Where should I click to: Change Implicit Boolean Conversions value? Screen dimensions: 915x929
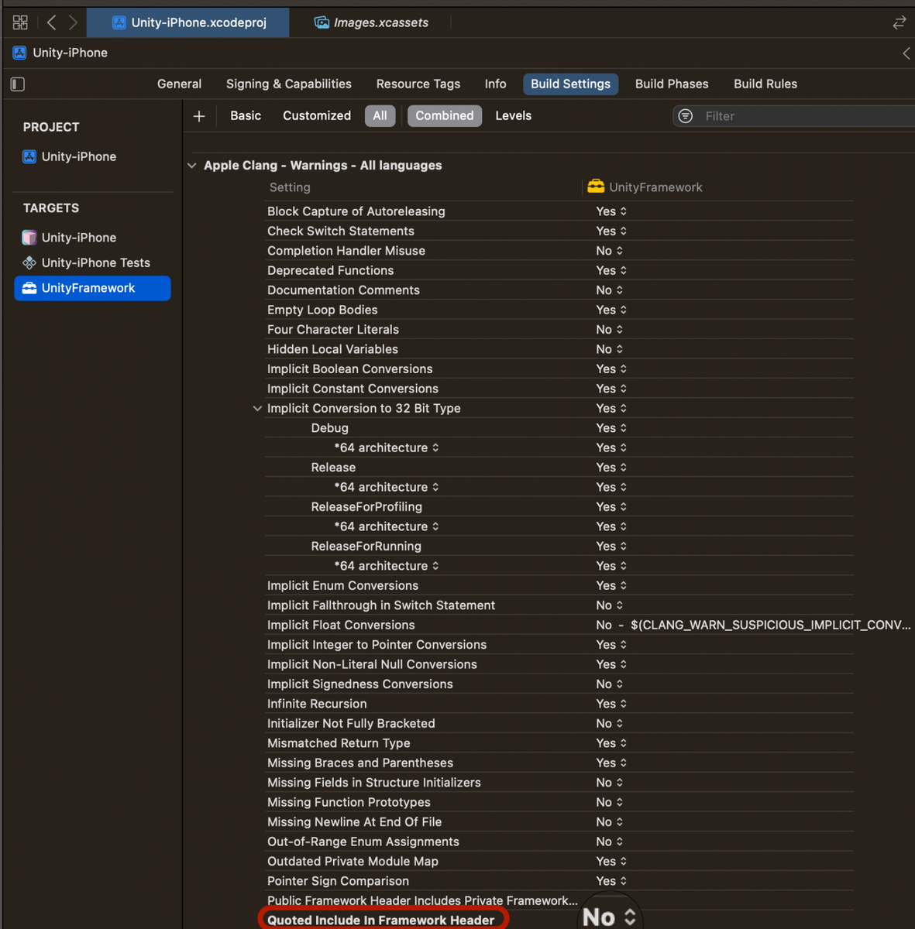point(611,369)
